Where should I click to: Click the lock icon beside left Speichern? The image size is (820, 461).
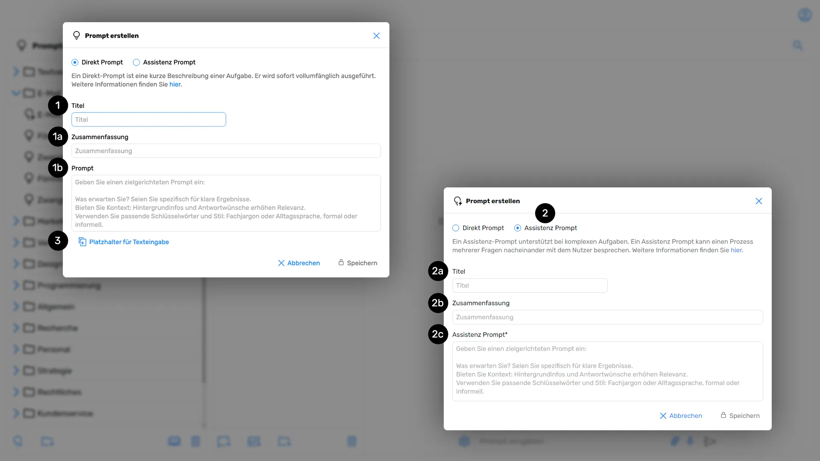[x=341, y=263]
